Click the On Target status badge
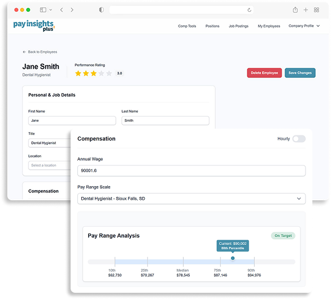 (x=283, y=235)
